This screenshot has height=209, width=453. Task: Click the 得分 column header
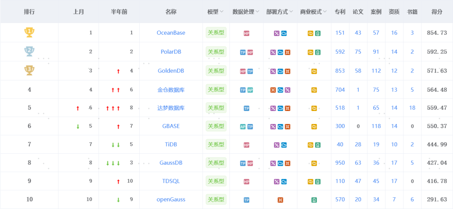[437, 12]
